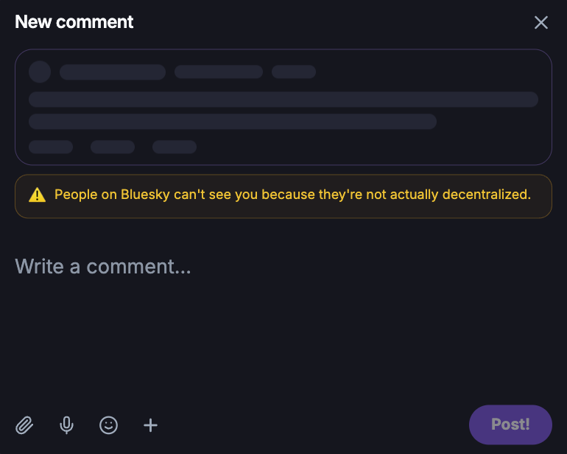Start voice recording with the microphone icon
The image size is (567, 454).
click(66, 425)
